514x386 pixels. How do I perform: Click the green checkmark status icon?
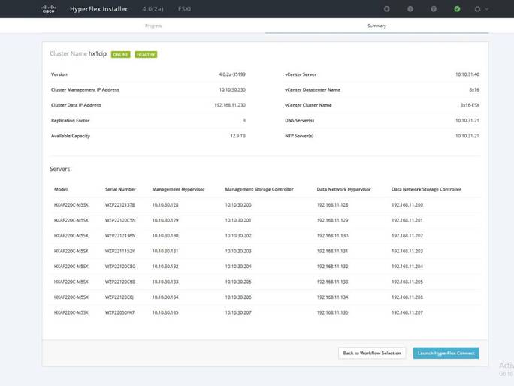(x=457, y=9)
